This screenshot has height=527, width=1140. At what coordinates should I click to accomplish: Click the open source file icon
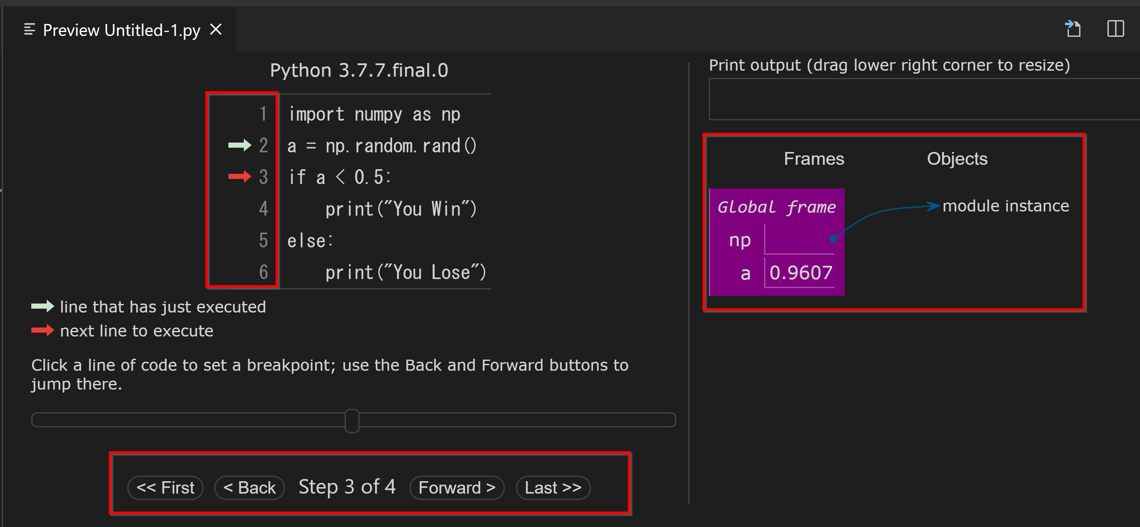1073,29
